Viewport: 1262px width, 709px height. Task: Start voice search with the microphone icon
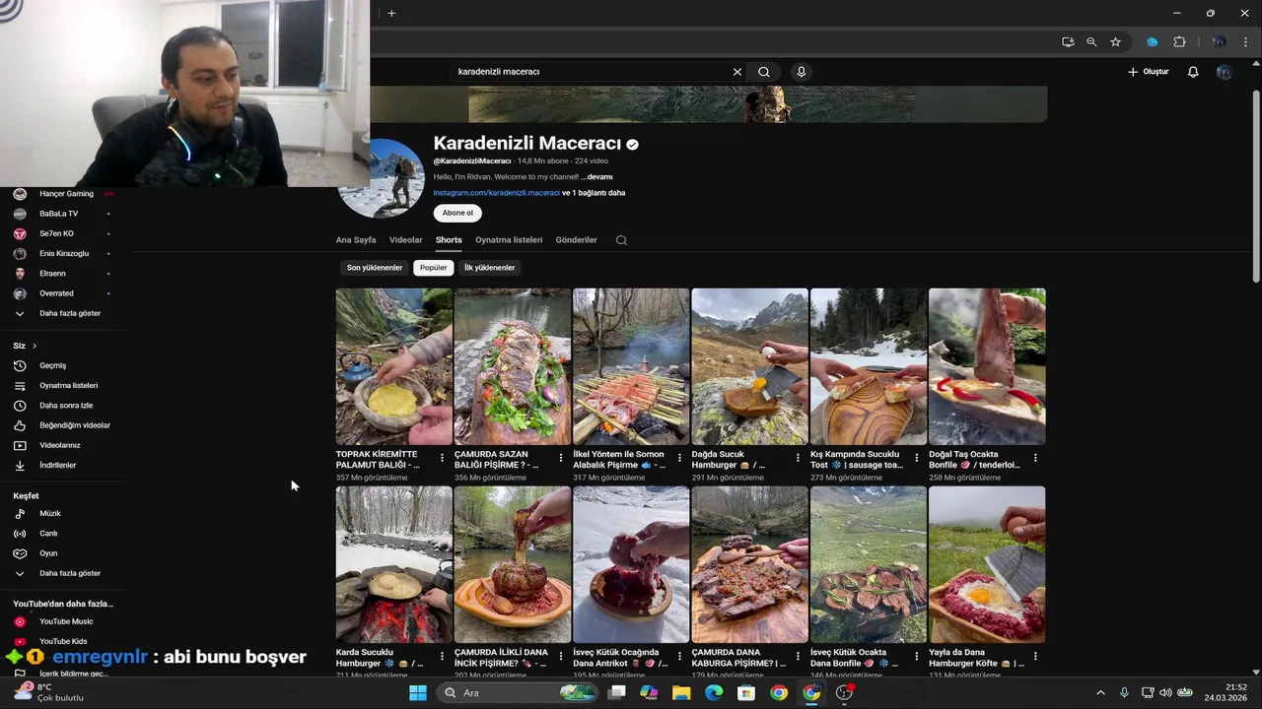tap(801, 72)
